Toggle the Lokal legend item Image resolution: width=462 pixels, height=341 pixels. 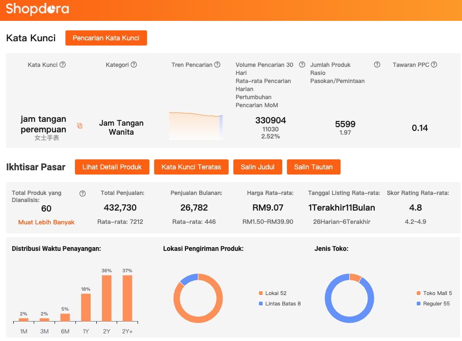276,293
